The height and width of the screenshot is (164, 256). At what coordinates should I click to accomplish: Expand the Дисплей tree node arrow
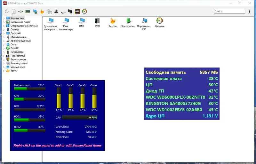pyautogui.click(x=4, y=33)
